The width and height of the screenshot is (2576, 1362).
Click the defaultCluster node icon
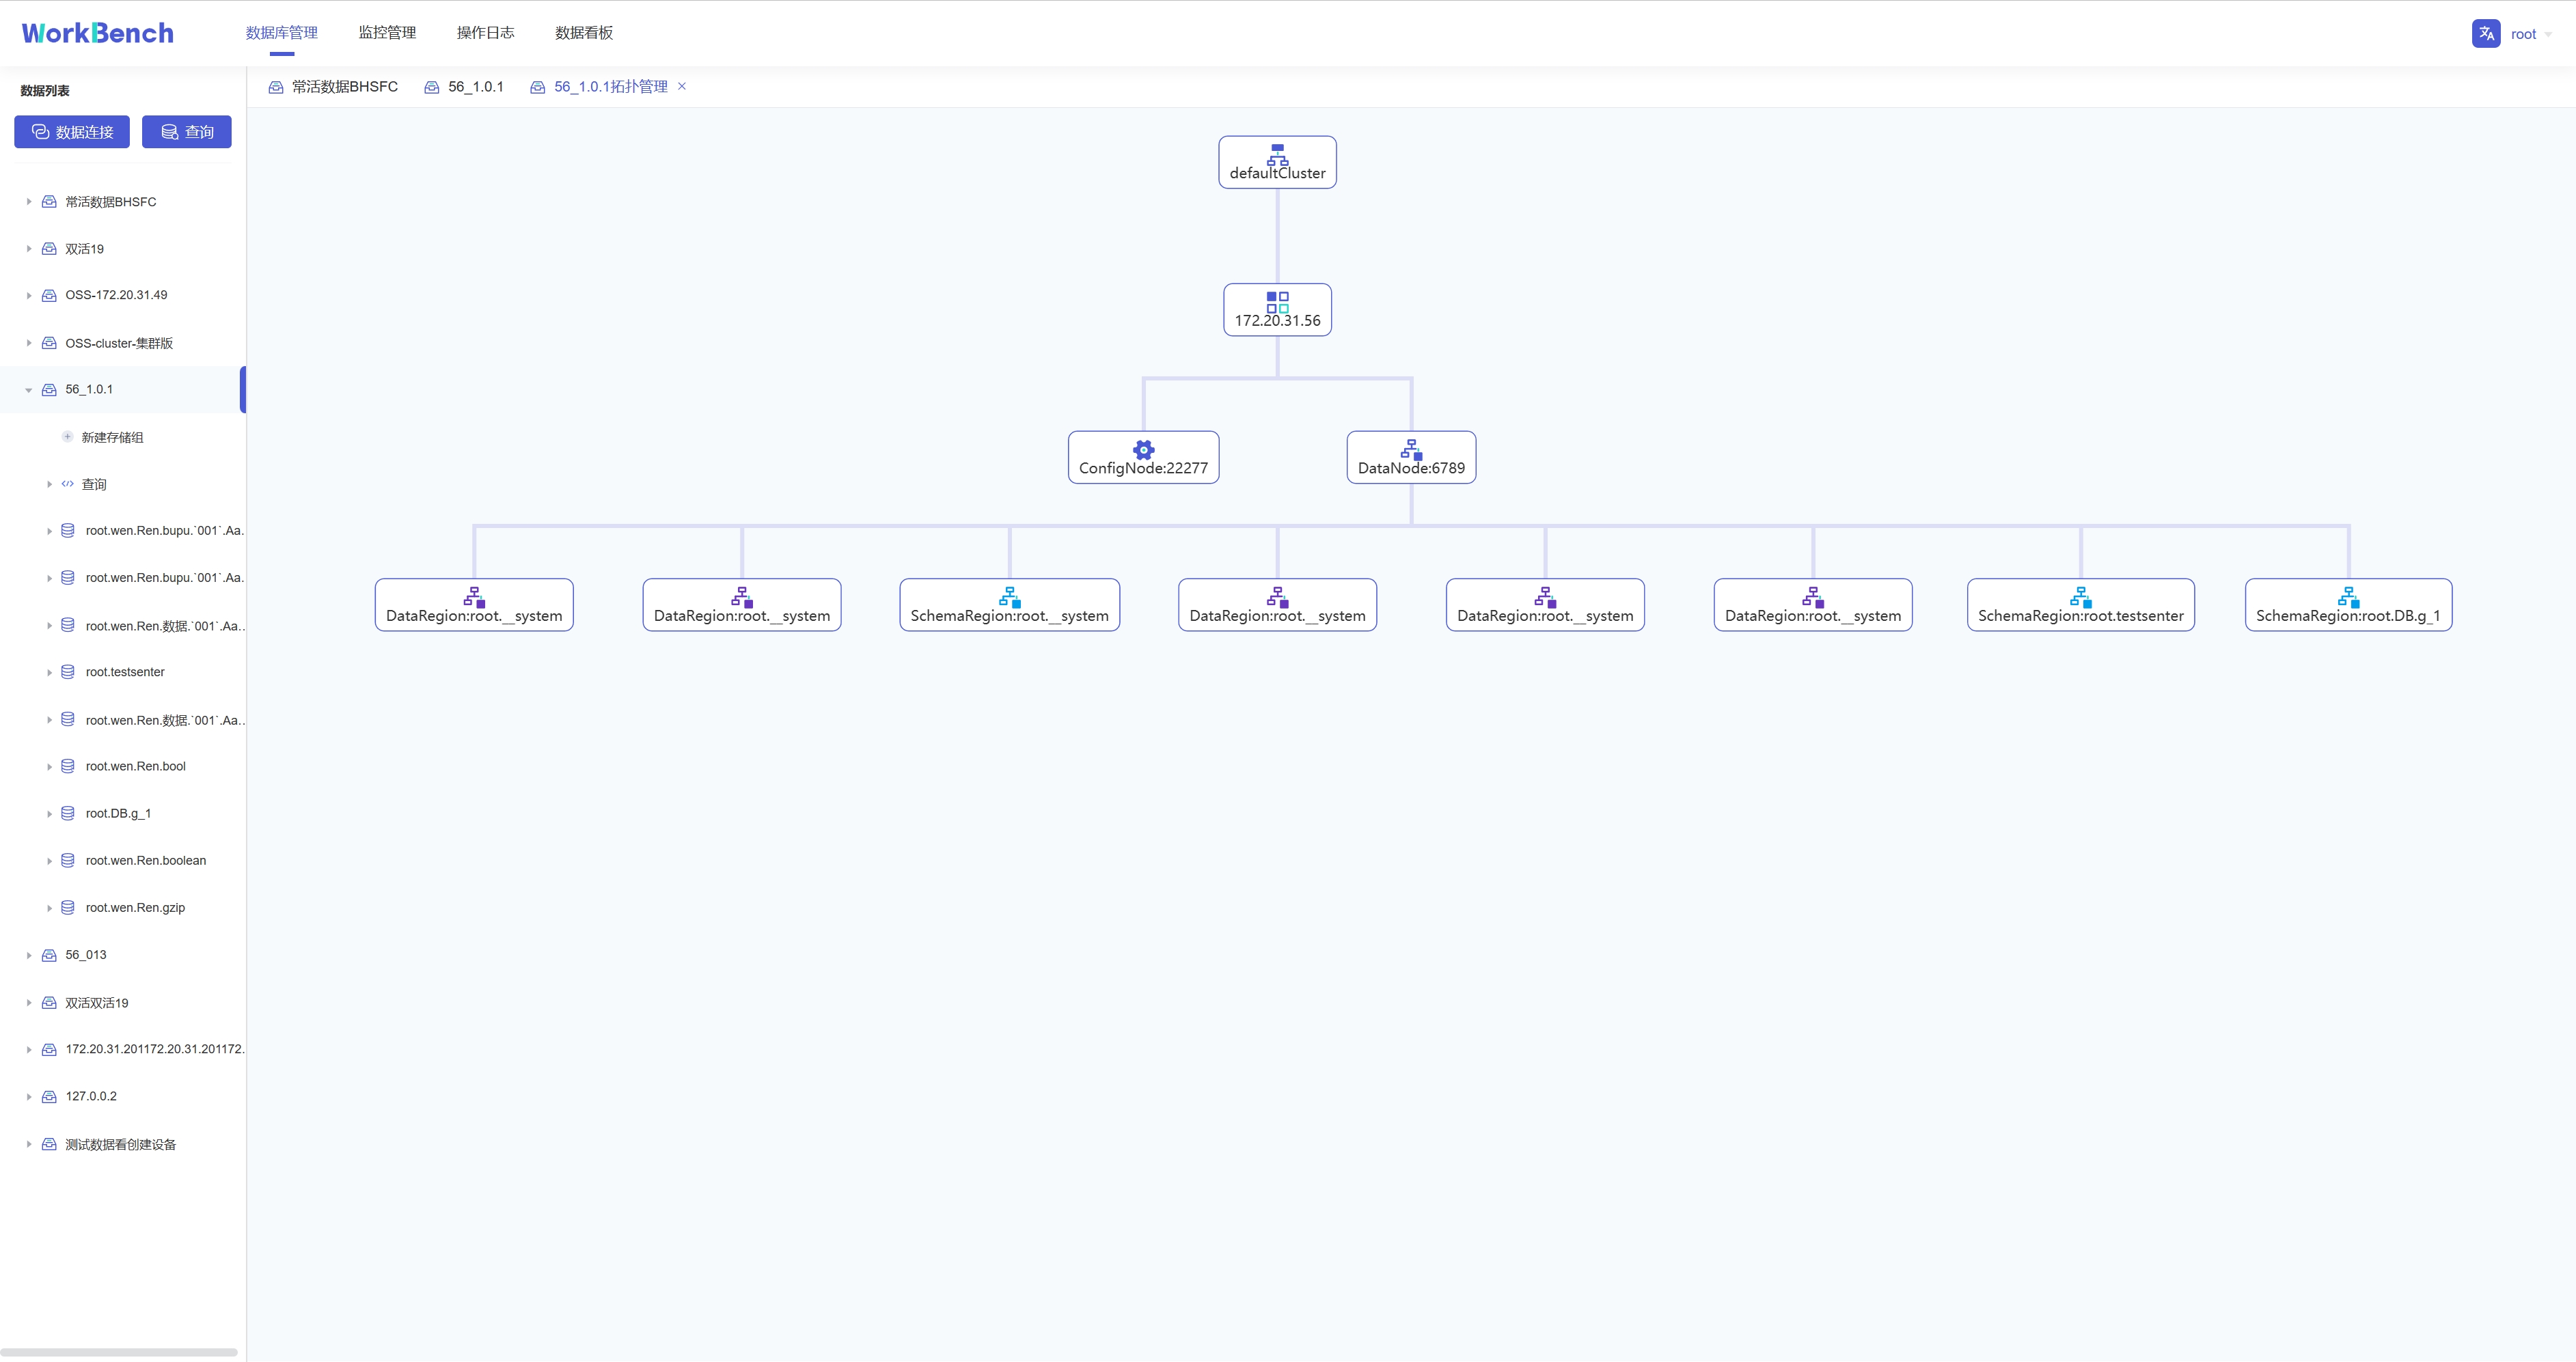click(1277, 155)
